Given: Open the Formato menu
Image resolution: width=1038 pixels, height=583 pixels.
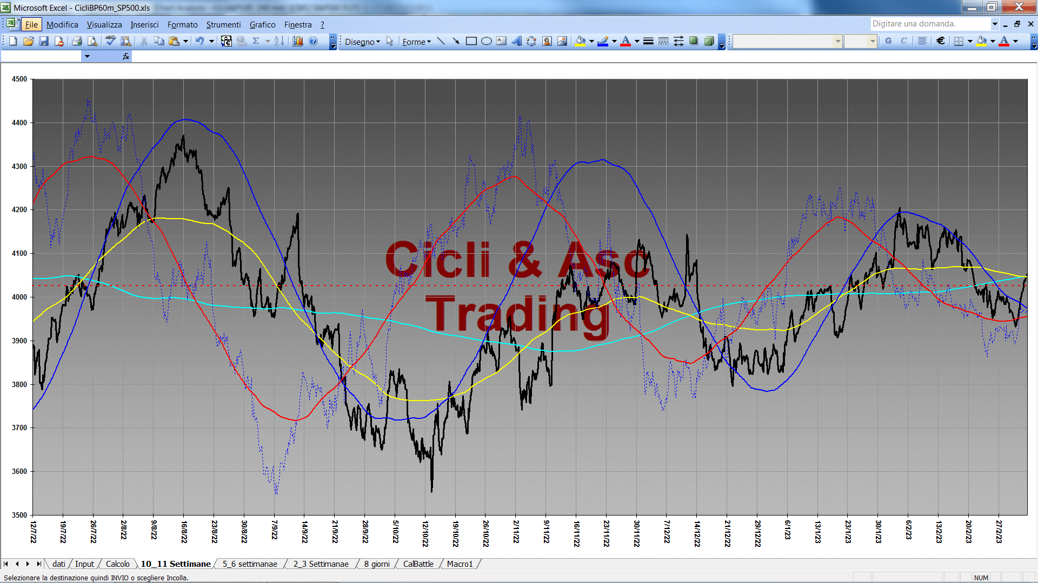Looking at the screenshot, I should (182, 24).
